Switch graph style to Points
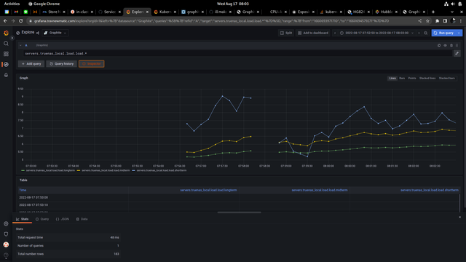This screenshot has width=466, height=262. [412, 78]
